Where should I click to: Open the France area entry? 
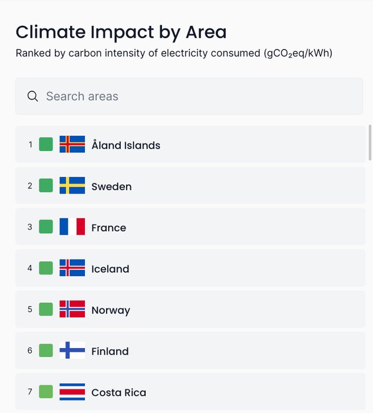tap(190, 227)
